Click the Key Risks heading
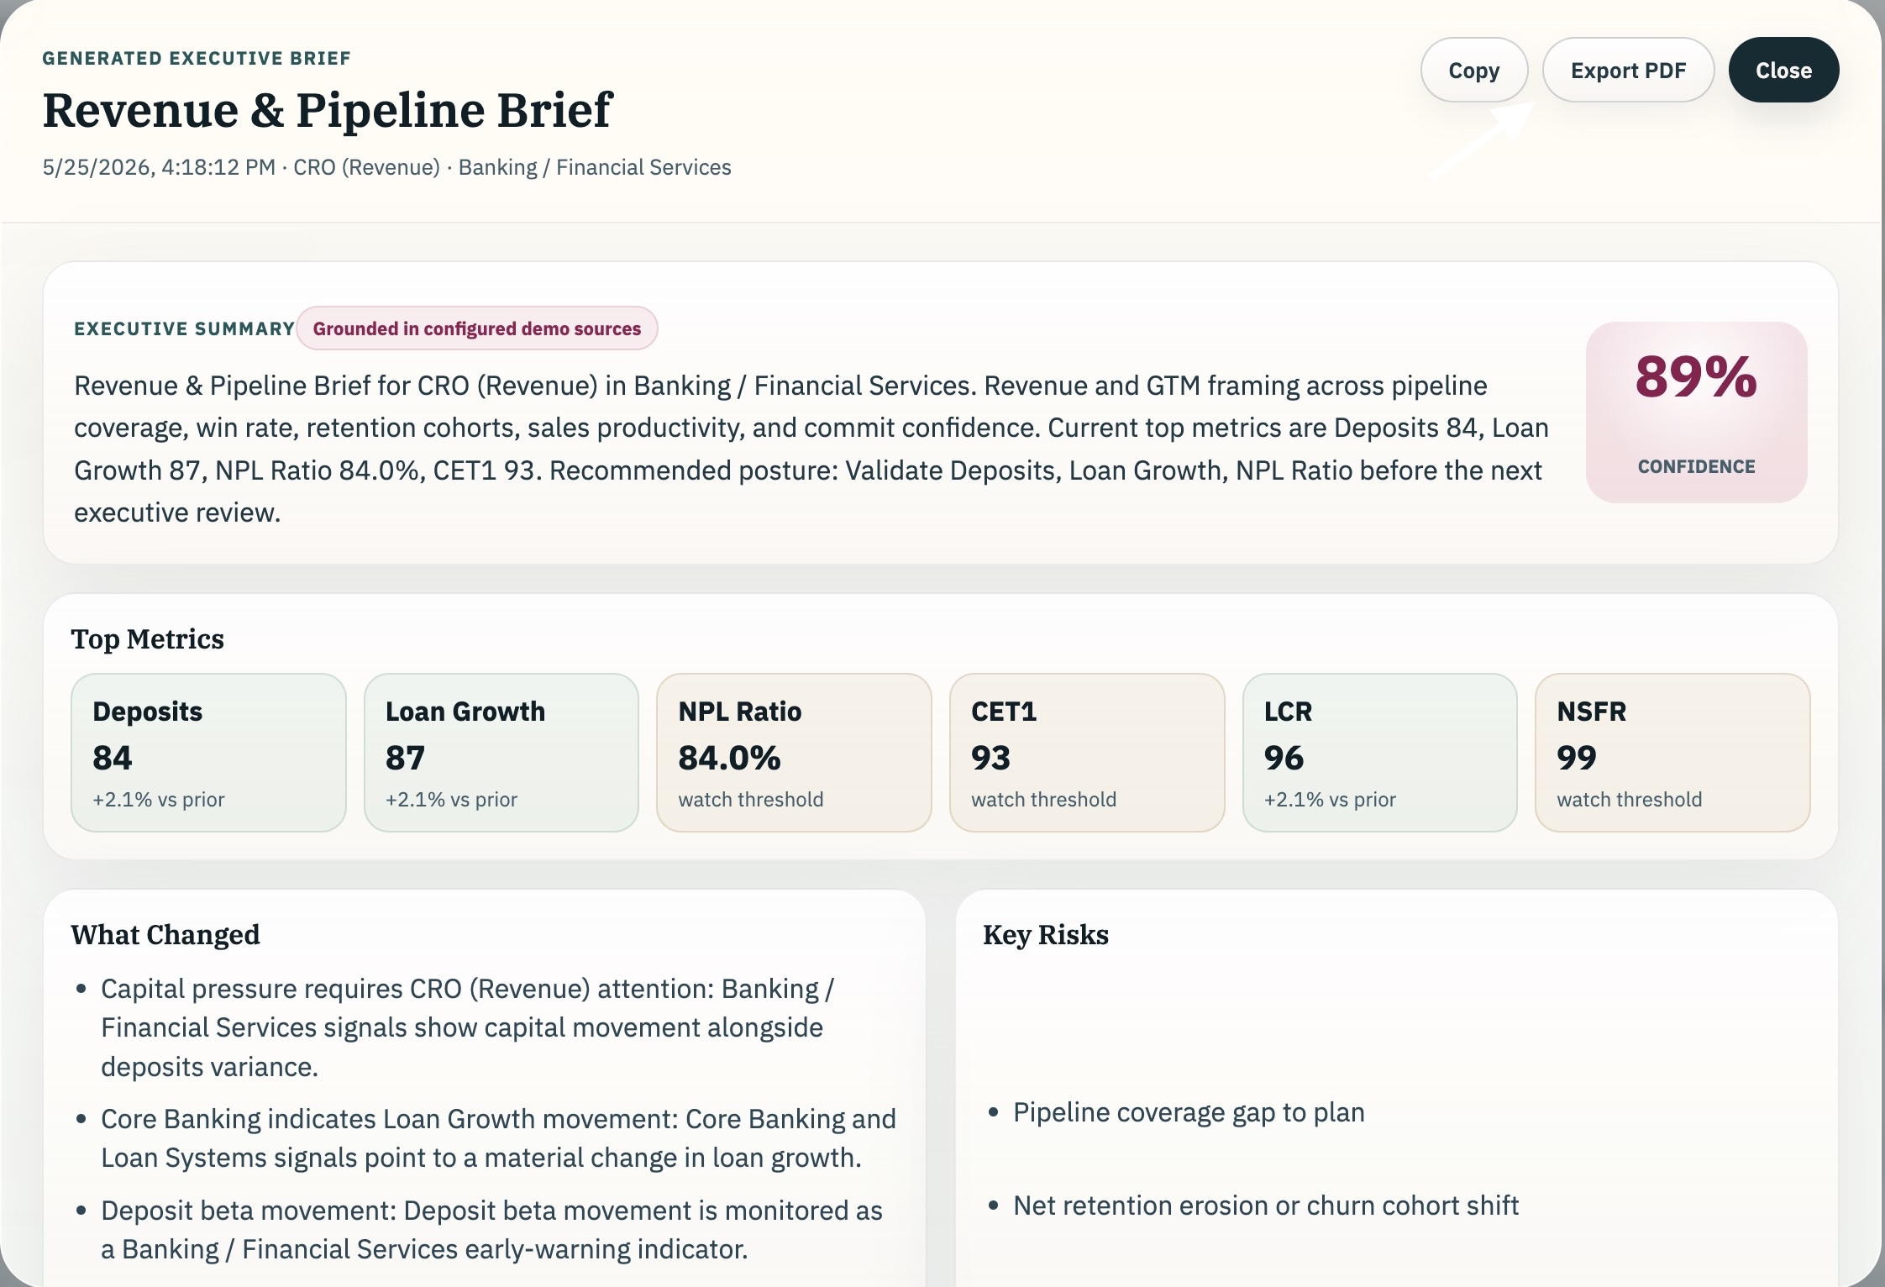This screenshot has height=1287, width=1885. (1046, 935)
